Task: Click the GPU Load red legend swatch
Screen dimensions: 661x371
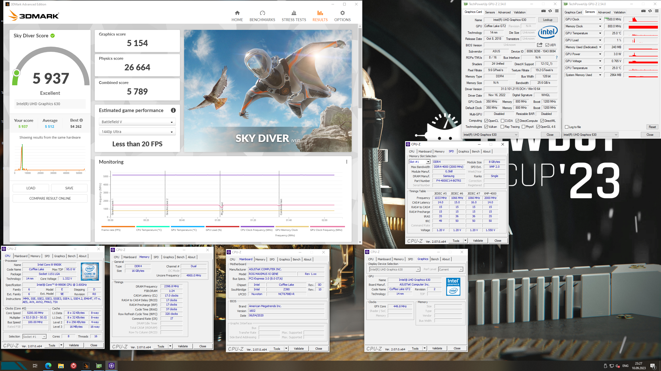Action: (x=222, y=227)
